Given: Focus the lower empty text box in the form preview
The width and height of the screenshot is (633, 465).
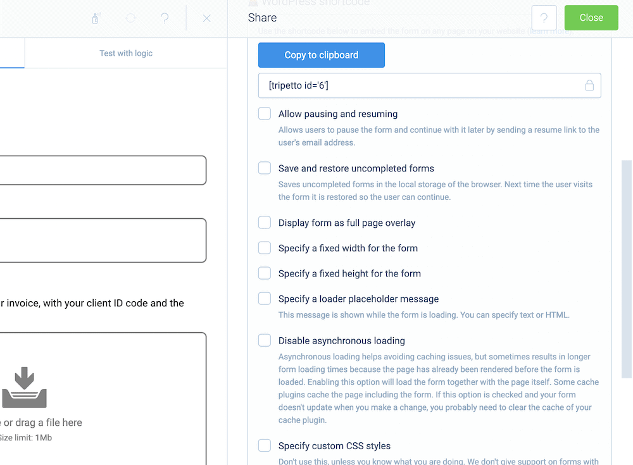Looking at the screenshot, I should point(103,240).
